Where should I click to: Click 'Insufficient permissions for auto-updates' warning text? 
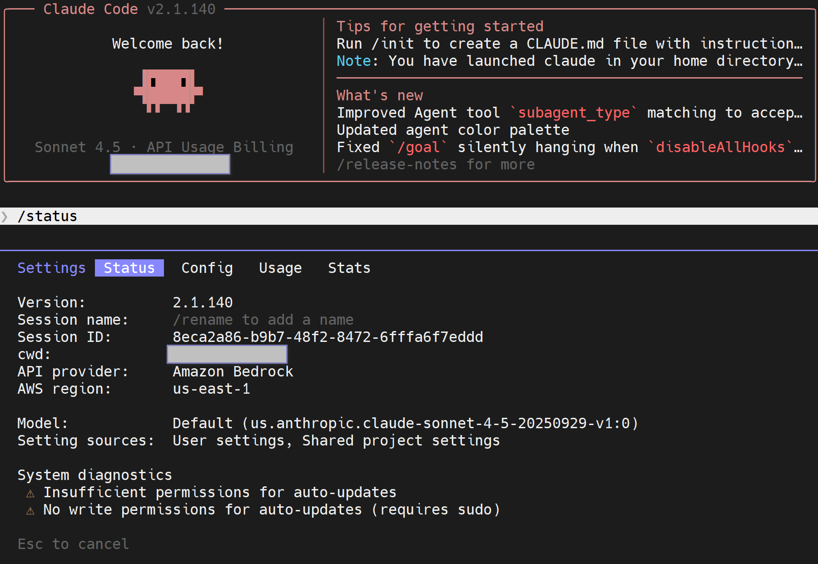point(220,492)
